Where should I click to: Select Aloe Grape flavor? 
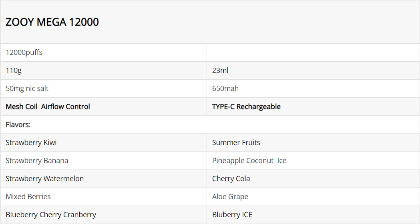pos(230,196)
